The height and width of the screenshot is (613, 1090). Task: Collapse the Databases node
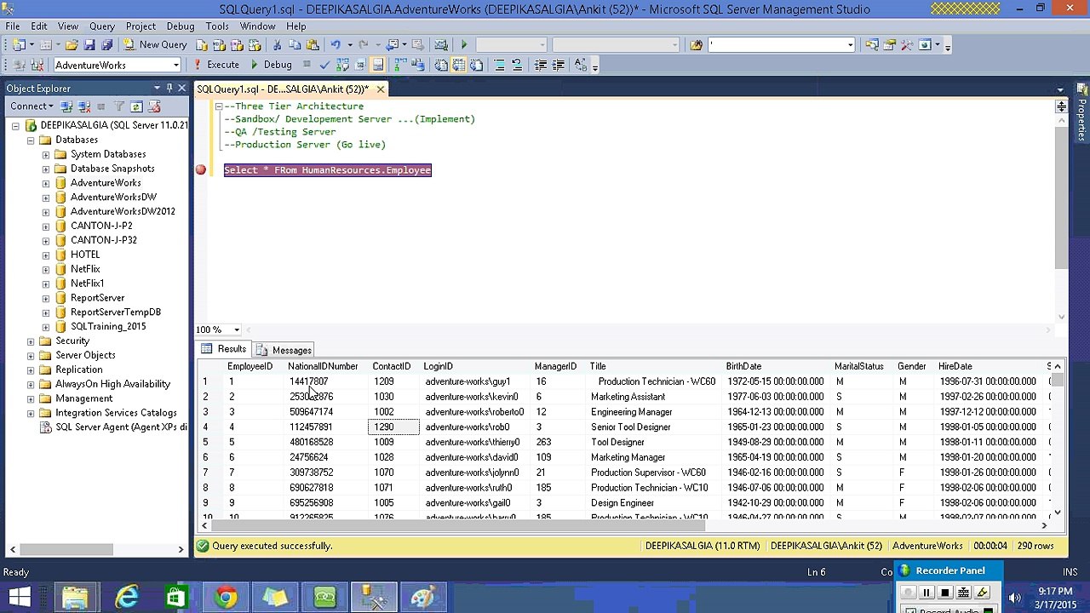(x=31, y=140)
